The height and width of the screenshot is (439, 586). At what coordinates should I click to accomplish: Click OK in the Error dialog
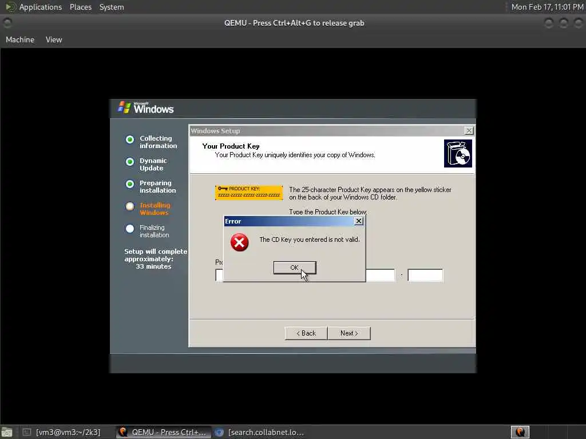(x=295, y=268)
